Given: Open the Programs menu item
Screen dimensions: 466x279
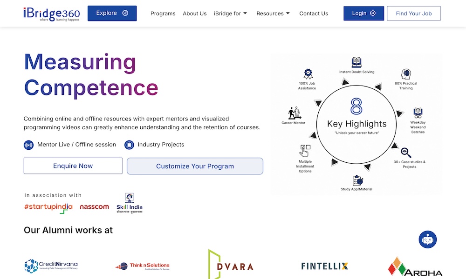Looking at the screenshot, I should click(163, 13).
